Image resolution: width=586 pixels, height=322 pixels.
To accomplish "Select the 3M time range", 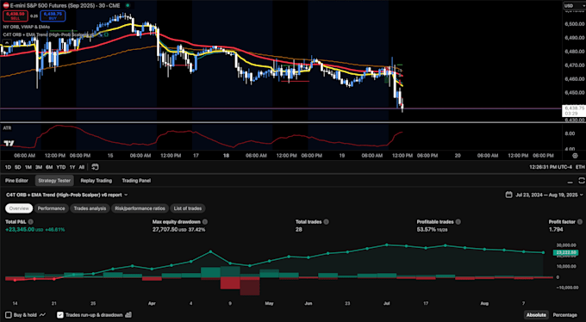I will pyautogui.click(x=39, y=167).
